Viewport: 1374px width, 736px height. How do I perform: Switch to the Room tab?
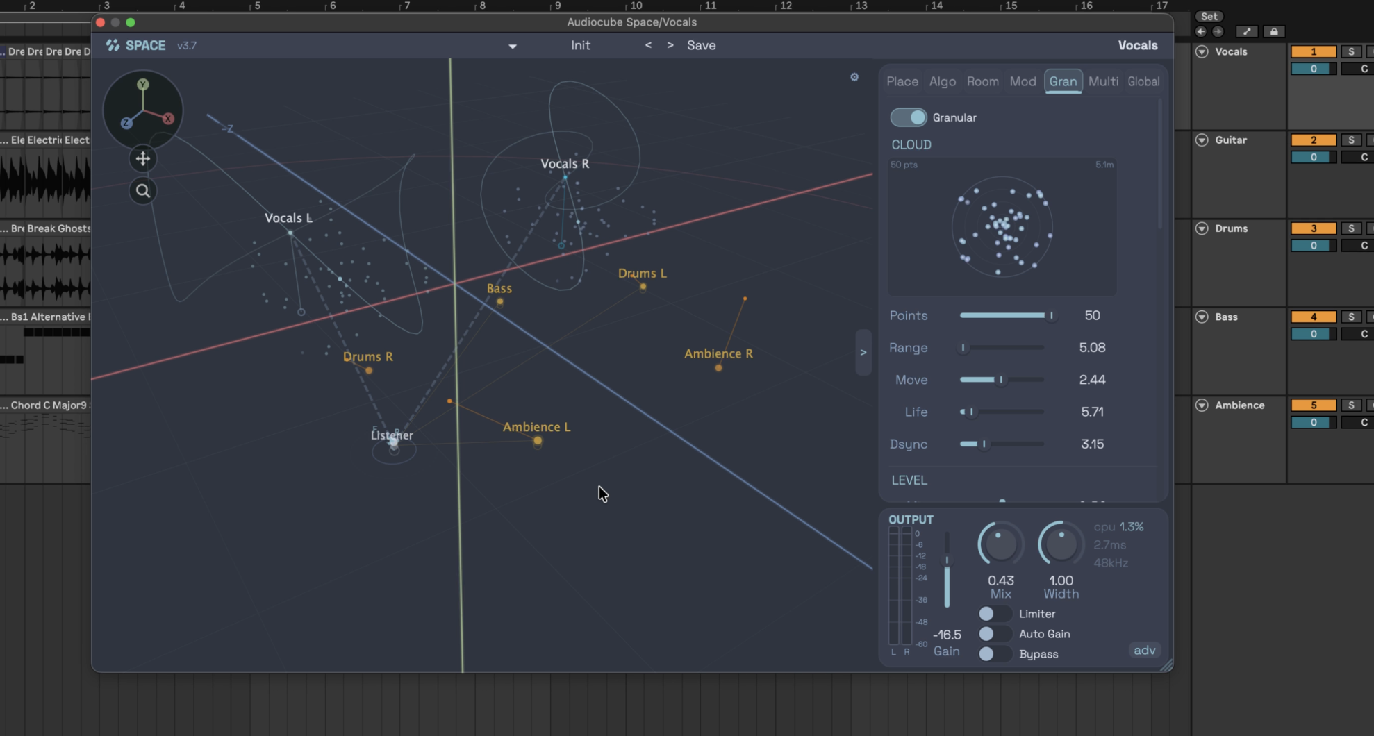(983, 81)
